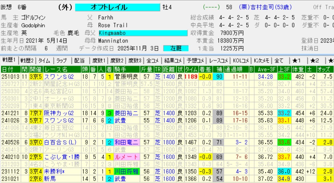Switch to the 度数1 tab
This screenshot has height=183, width=334.
pyautogui.click(x=99, y=60)
